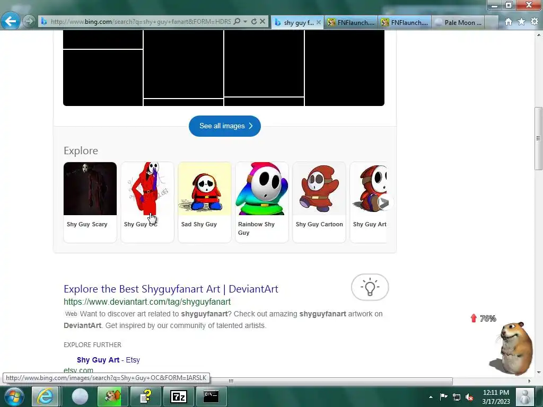543x407 pixels.
Task: Click the network tray icon
Action: tap(457, 397)
